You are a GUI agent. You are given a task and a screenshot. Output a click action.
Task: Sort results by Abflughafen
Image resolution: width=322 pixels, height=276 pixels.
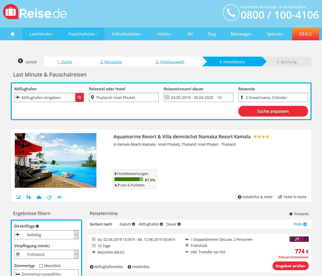point(151,224)
